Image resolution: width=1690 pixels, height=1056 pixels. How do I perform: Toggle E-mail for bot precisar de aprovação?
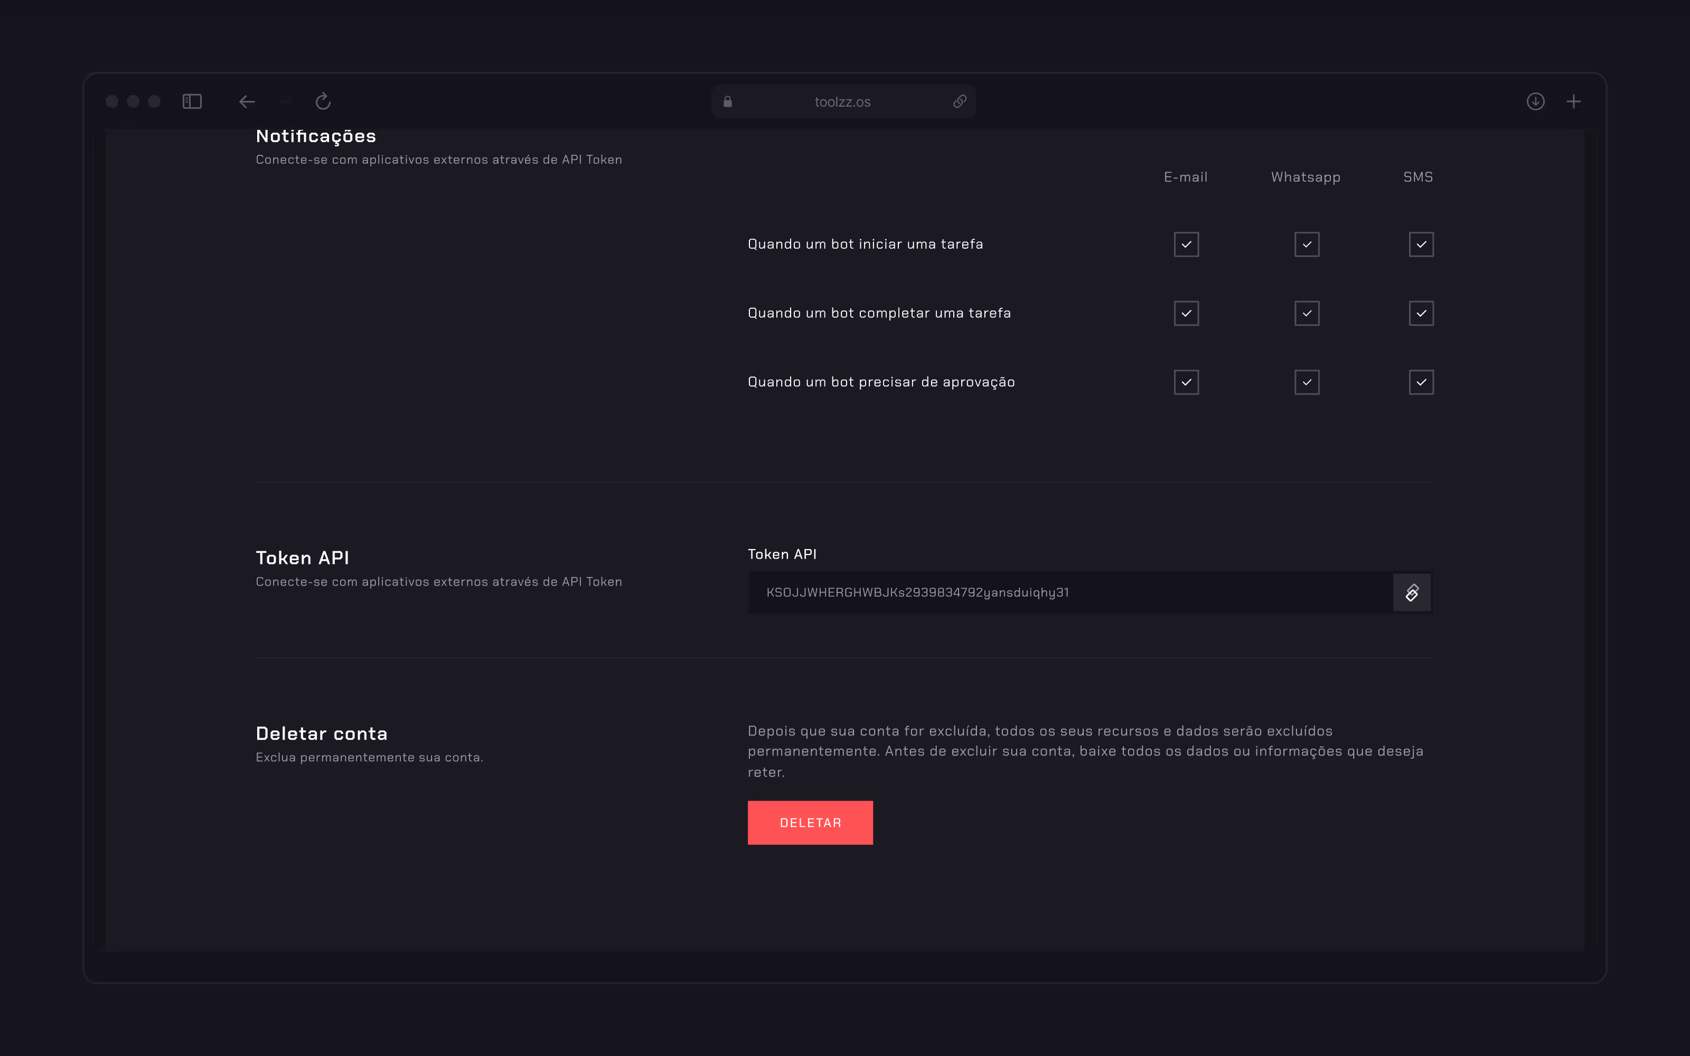[1186, 382]
